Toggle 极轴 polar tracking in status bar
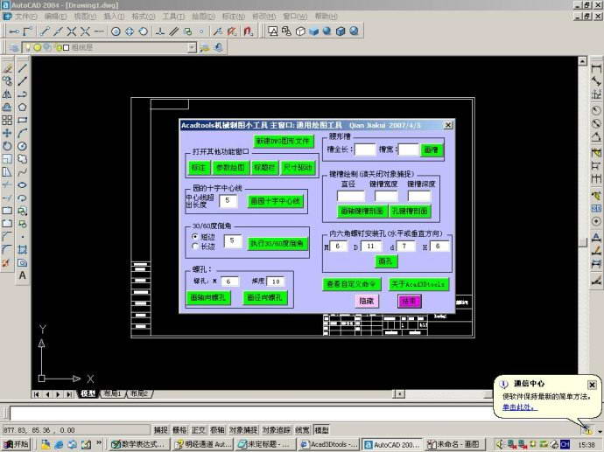Screen dimensions: 604x452 [x=217, y=430]
